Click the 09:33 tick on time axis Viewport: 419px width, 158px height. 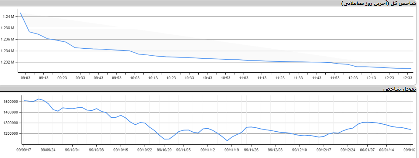click(80, 77)
